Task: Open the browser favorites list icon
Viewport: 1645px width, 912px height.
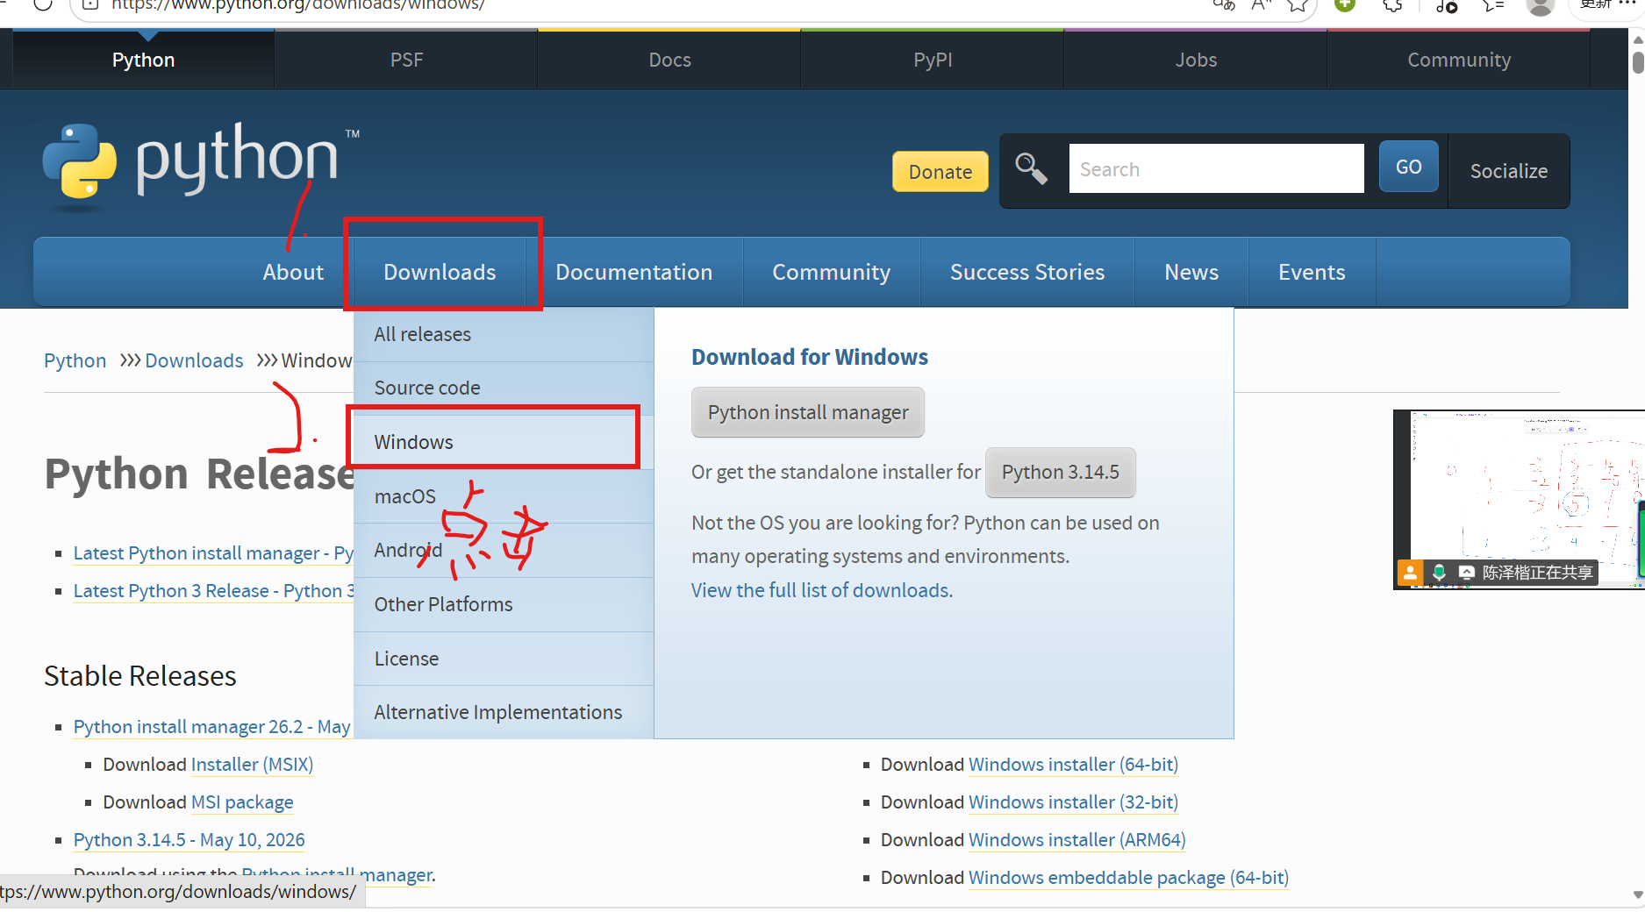Action: (x=1493, y=5)
